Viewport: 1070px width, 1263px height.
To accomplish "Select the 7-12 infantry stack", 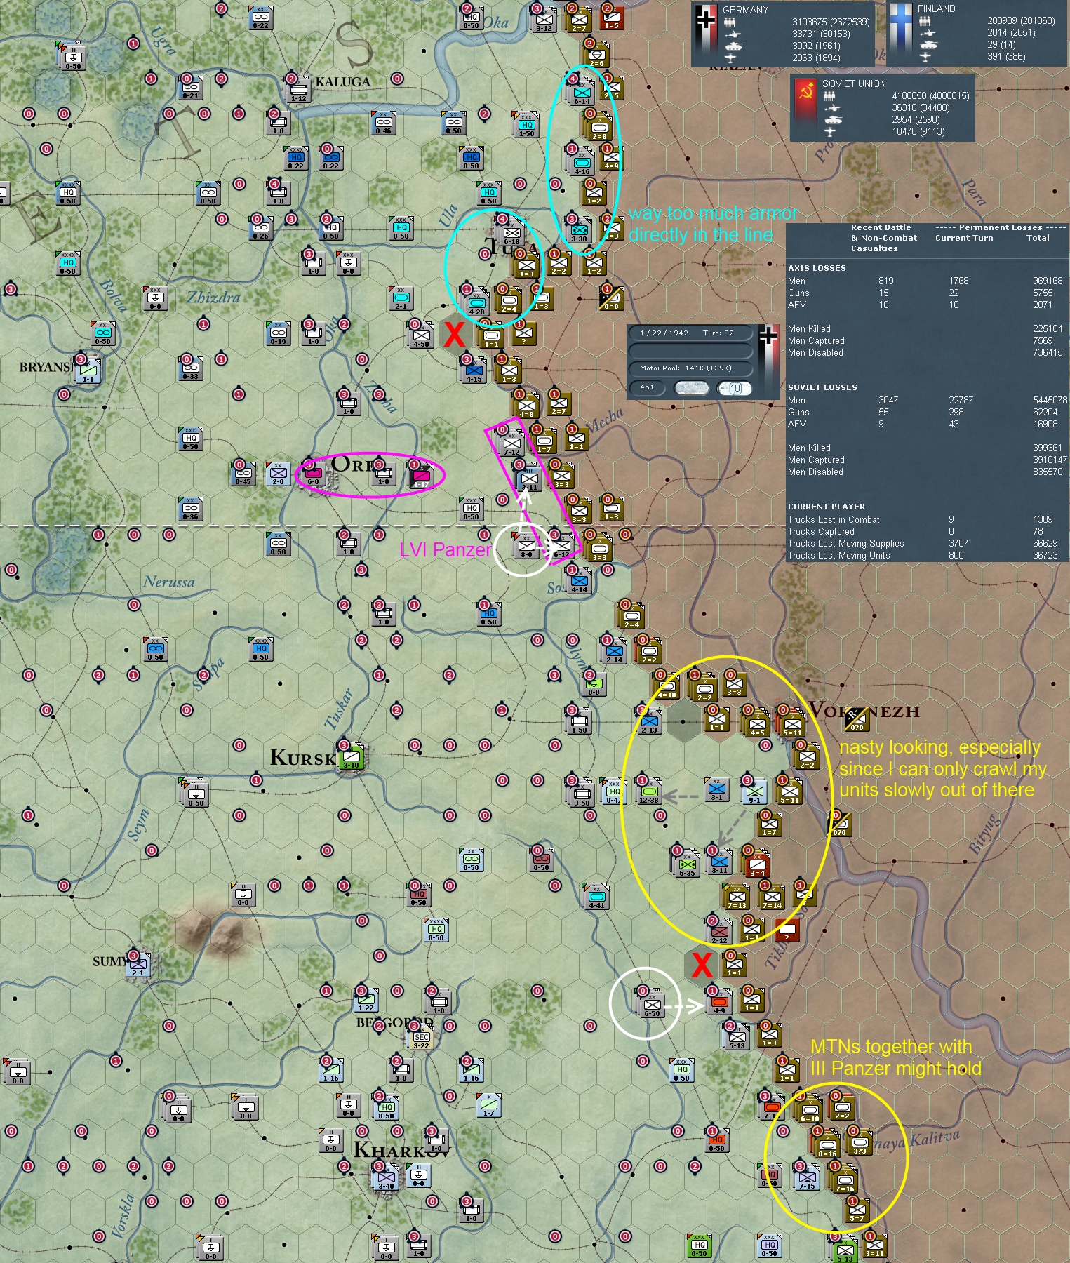I will point(511,443).
